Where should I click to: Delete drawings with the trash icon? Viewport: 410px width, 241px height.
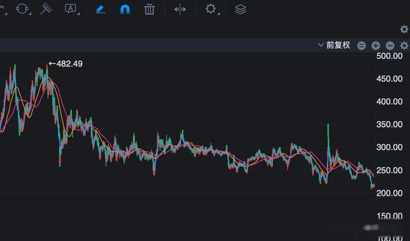(x=149, y=9)
